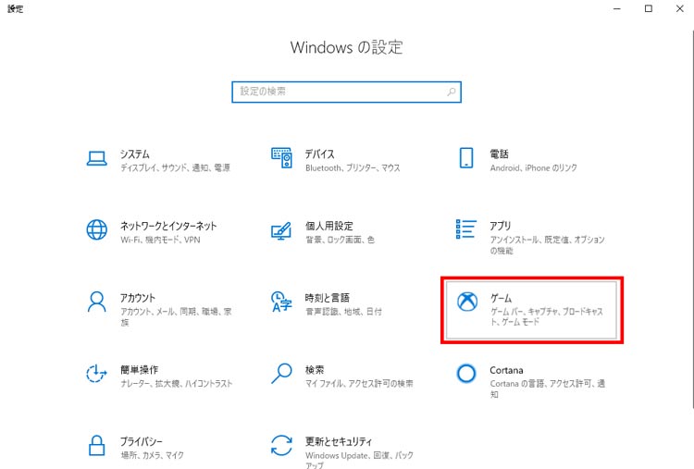This screenshot has width=694, height=469.
Task: Click the 背景、ロック画面、色 description
Action: click(x=340, y=240)
